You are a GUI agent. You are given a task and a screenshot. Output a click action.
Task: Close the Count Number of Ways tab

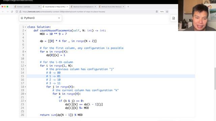tap(67, 7)
